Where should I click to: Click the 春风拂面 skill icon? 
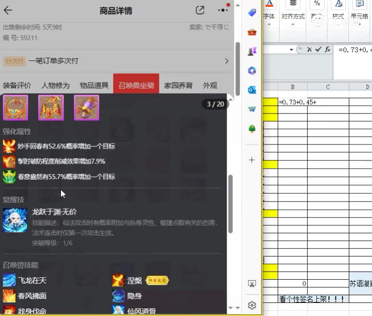coord(9,296)
